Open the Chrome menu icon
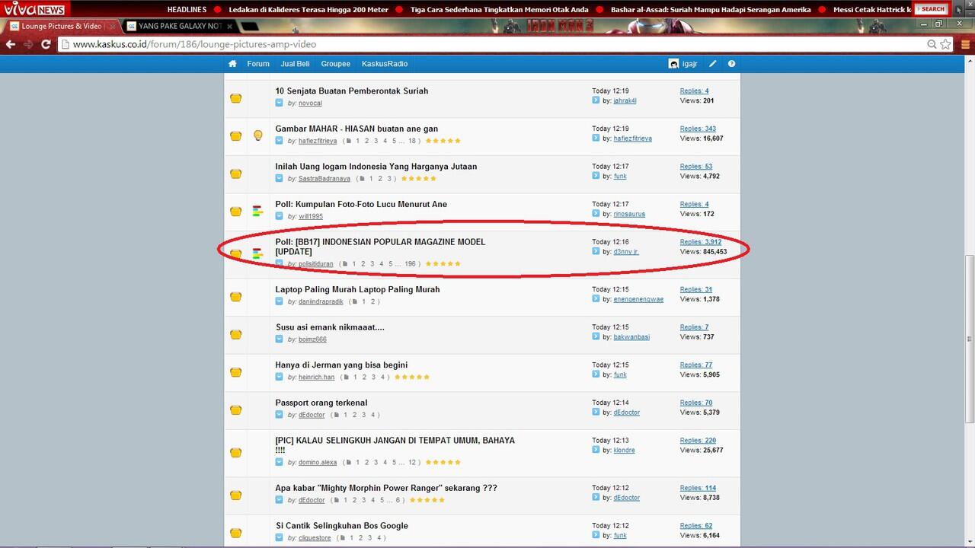Image resolution: width=975 pixels, height=548 pixels. click(965, 44)
